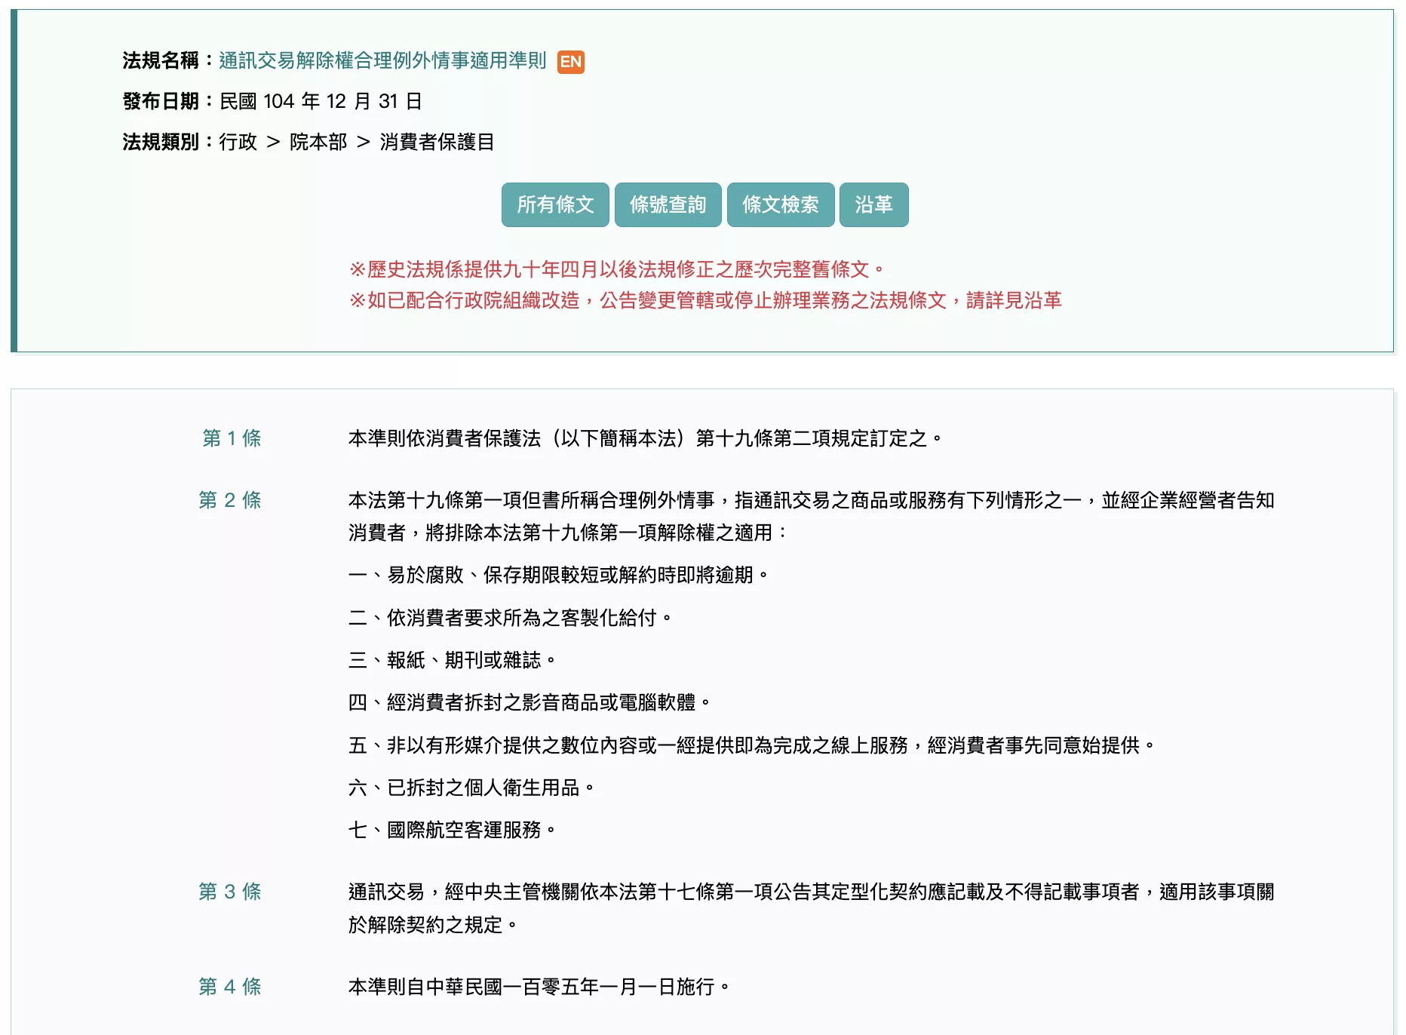Click the 條文檢索 button
The height and width of the screenshot is (1035, 1406).
coord(780,204)
